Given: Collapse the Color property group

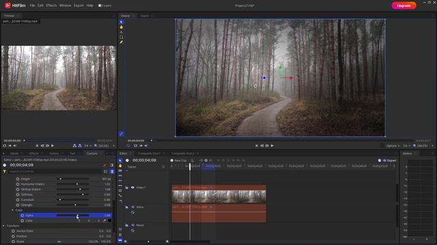Looking at the screenshot, I should (12, 210).
